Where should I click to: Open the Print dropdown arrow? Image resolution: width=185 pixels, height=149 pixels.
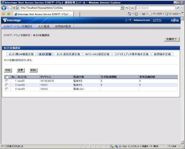147,14
